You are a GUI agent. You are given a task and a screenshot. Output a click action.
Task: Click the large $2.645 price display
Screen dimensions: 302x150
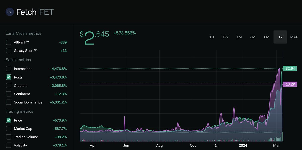pos(94,38)
